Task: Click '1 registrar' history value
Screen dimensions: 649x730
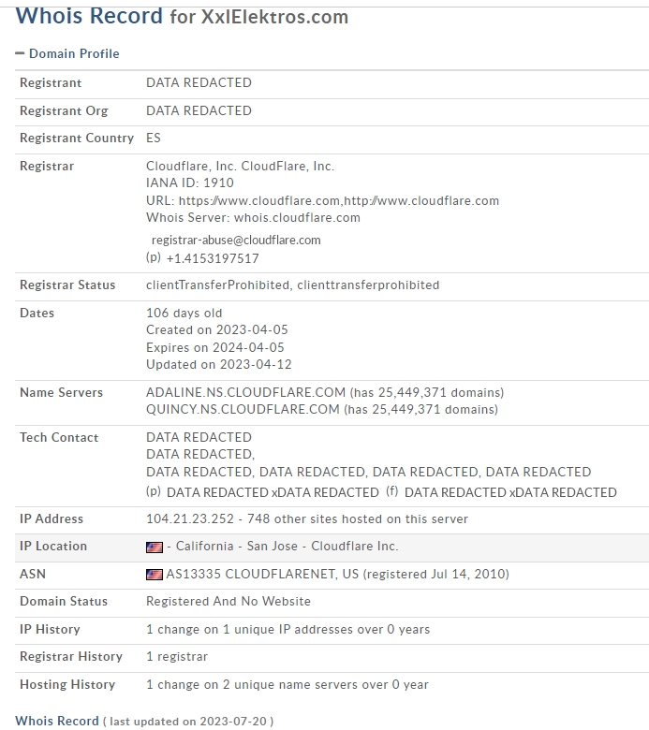Action: (x=177, y=657)
